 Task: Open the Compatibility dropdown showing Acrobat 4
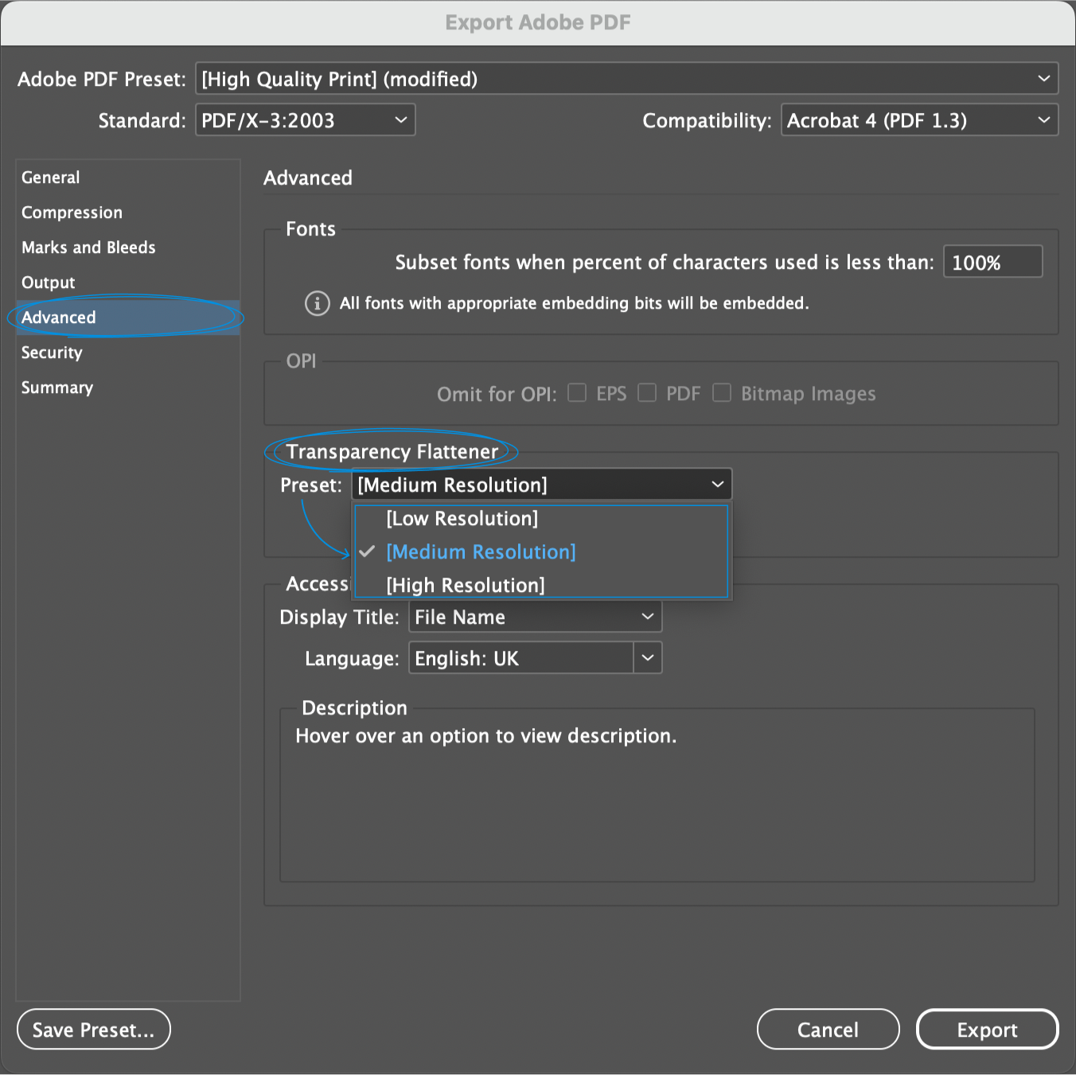919,120
